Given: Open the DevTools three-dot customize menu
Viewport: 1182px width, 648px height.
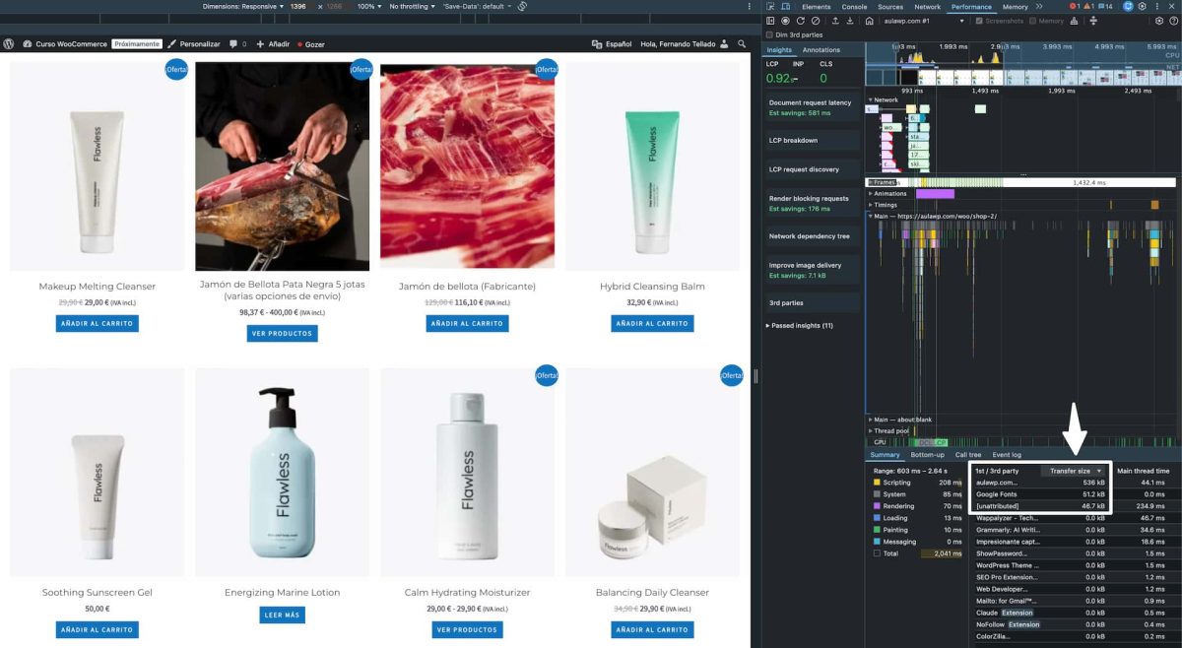Looking at the screenshot, I should pos(1157,7).
